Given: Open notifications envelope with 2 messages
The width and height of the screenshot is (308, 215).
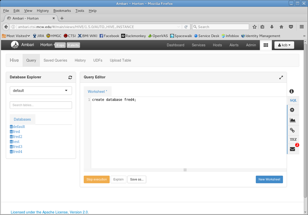Looking at the screenshot, I should 293,149.
